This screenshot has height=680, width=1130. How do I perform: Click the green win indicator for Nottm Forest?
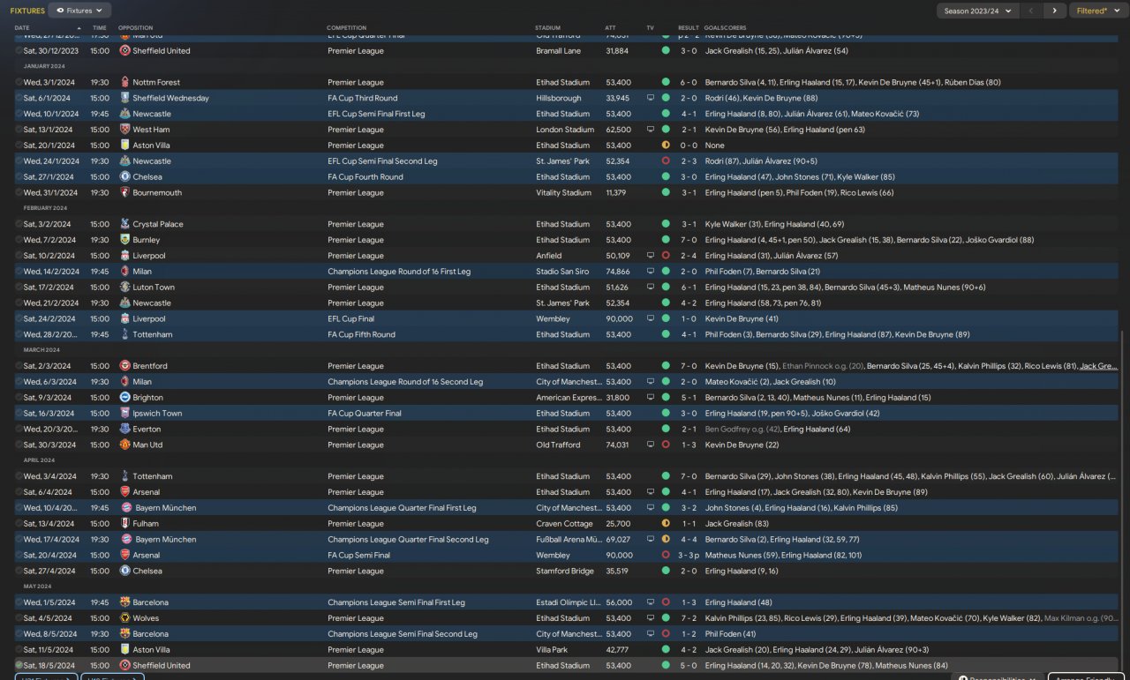(666, 82)
